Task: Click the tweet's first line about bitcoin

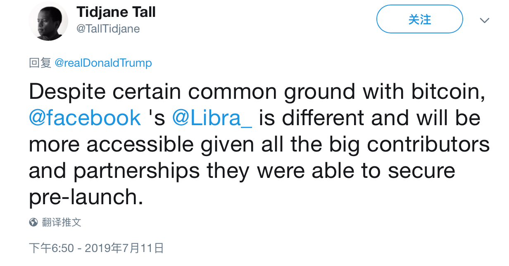Action: [257, 92]
